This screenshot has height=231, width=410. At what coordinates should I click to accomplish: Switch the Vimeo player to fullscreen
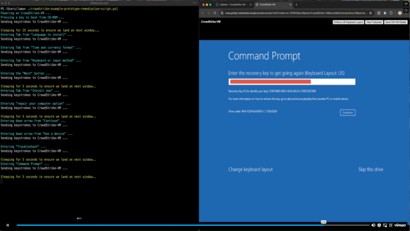(x=391, y=225)
